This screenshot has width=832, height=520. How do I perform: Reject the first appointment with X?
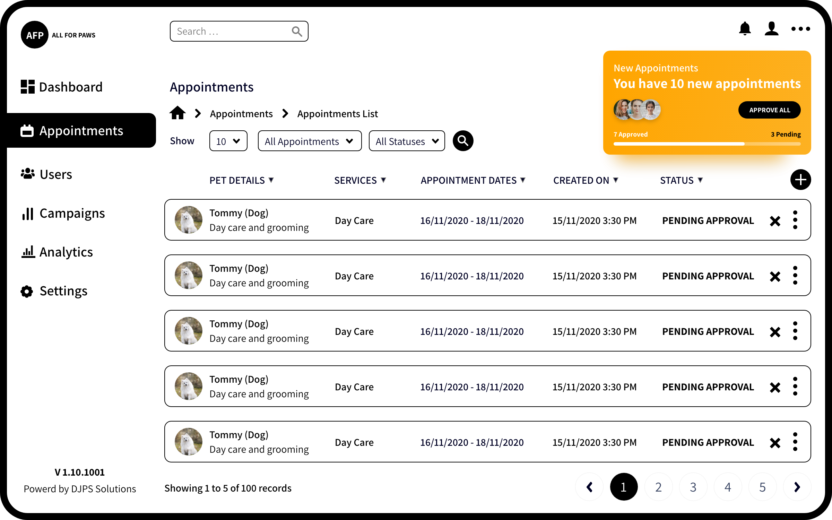pyautogui.click(x=775, y=221)
